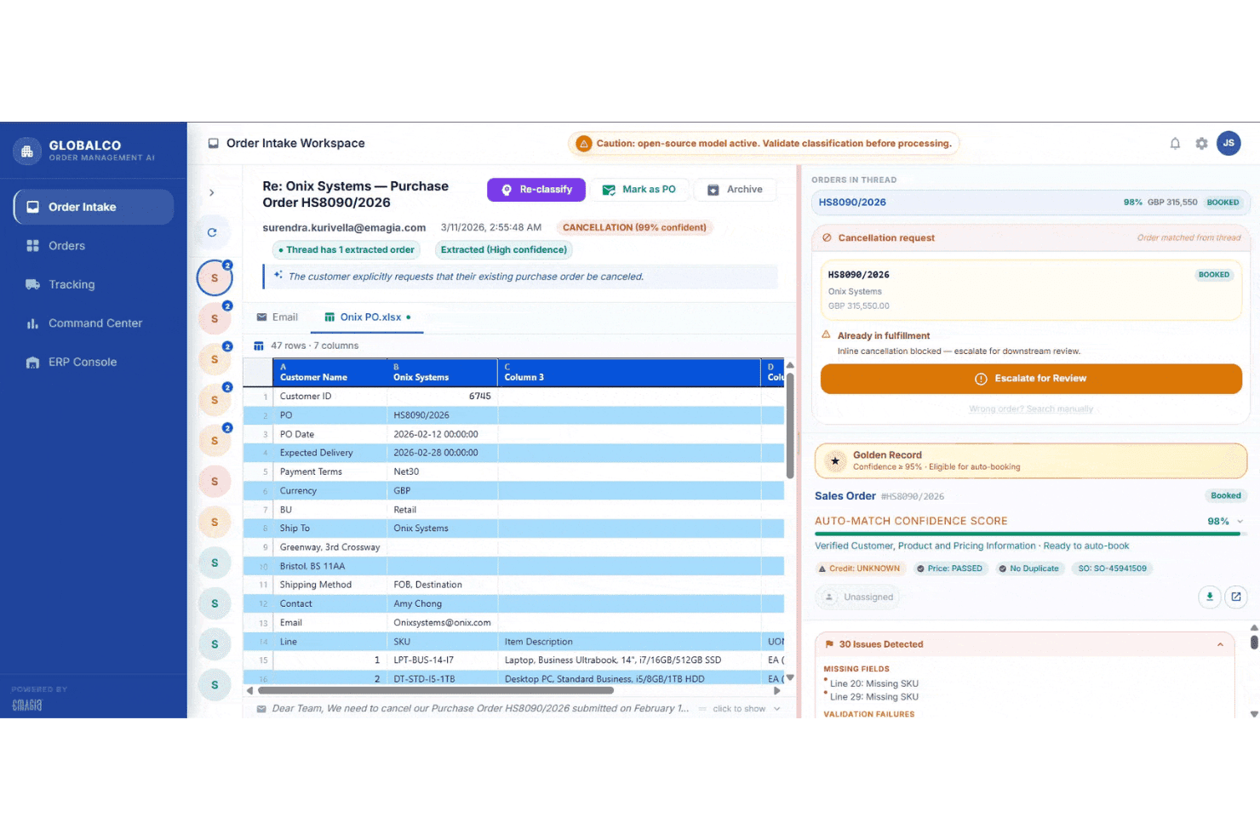Image resolution: width=1260 pixels, height=840 pixels.
Task: Click the Price: PASSED badge
Action: (x=948, y=569)
